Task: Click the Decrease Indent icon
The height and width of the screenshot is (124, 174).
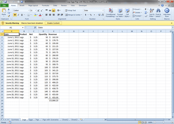Action: [x=58, y=15]
